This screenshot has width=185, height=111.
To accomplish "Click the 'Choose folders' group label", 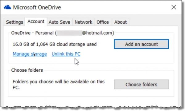I will [27, 70].
